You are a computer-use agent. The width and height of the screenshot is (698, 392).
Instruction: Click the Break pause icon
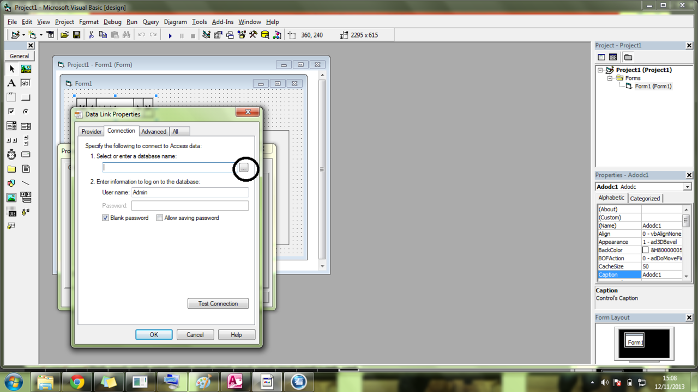(x=182, y=35)
